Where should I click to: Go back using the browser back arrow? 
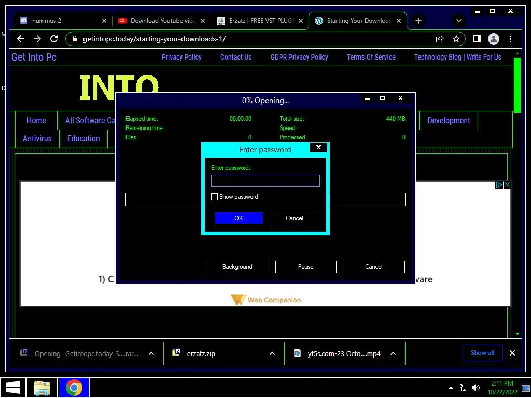pos(21,39)
